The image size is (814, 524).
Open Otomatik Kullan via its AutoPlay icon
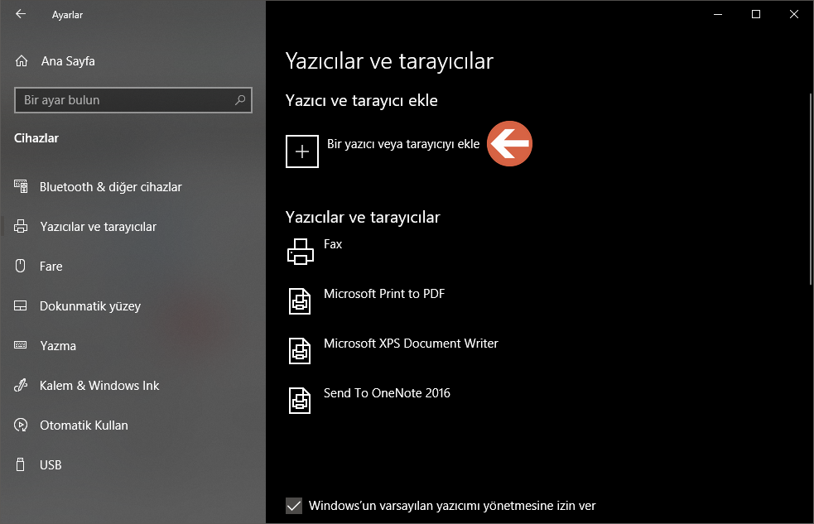pos(20,425)
